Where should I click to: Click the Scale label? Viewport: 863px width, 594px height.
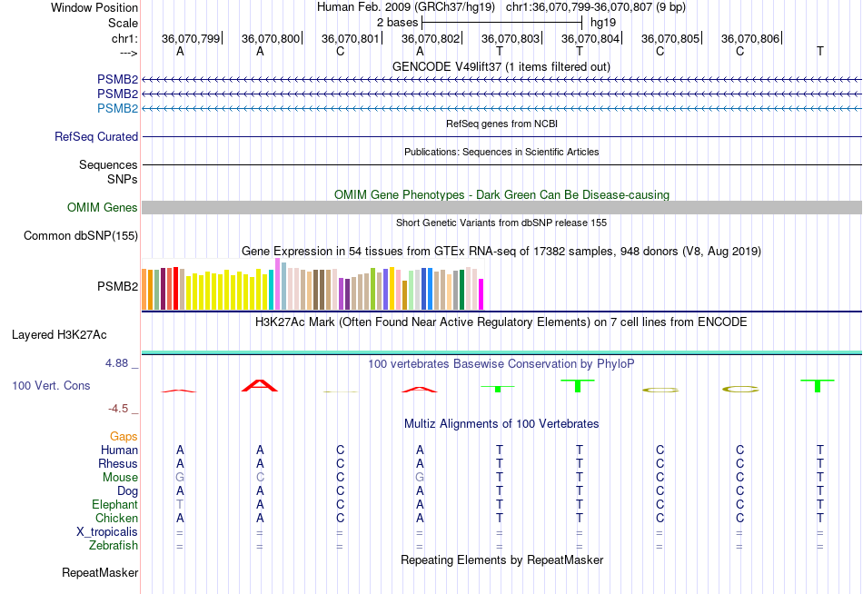[x=123, y=23]
